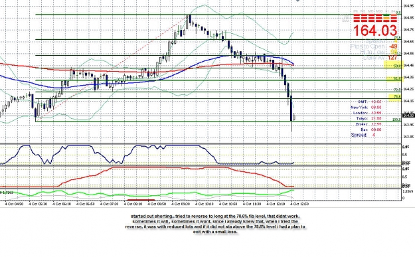
Task: Select the '4 Oct 10:50' time axis label
Action: [x=228, y=204]
